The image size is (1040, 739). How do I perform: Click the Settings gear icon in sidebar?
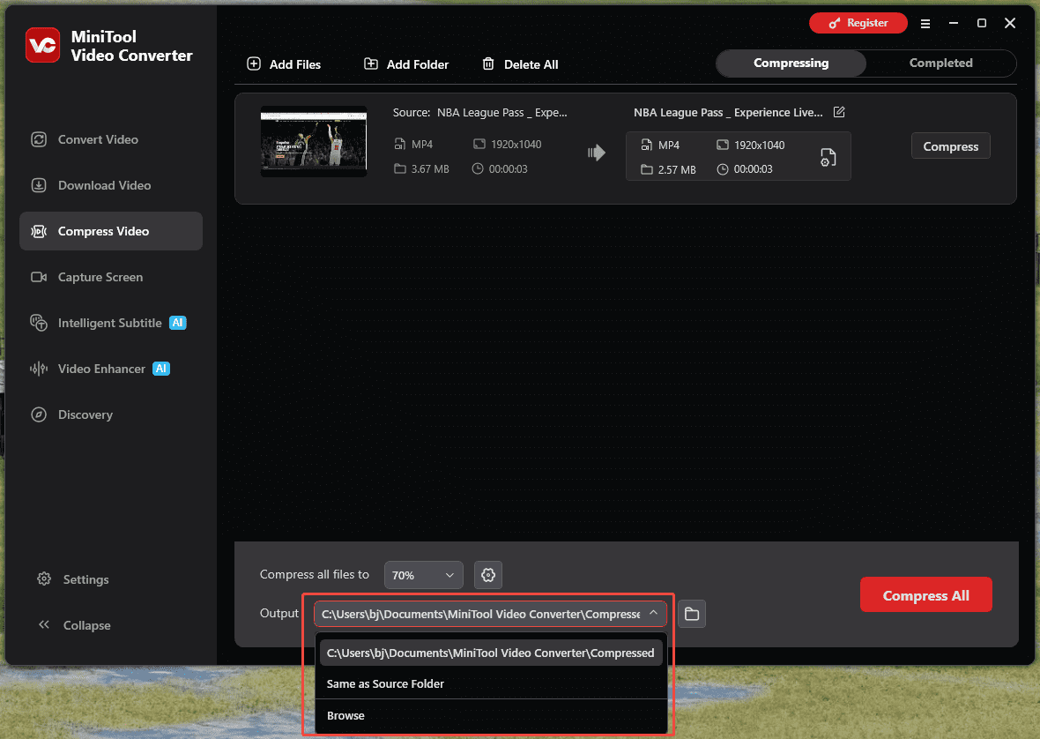44,579
